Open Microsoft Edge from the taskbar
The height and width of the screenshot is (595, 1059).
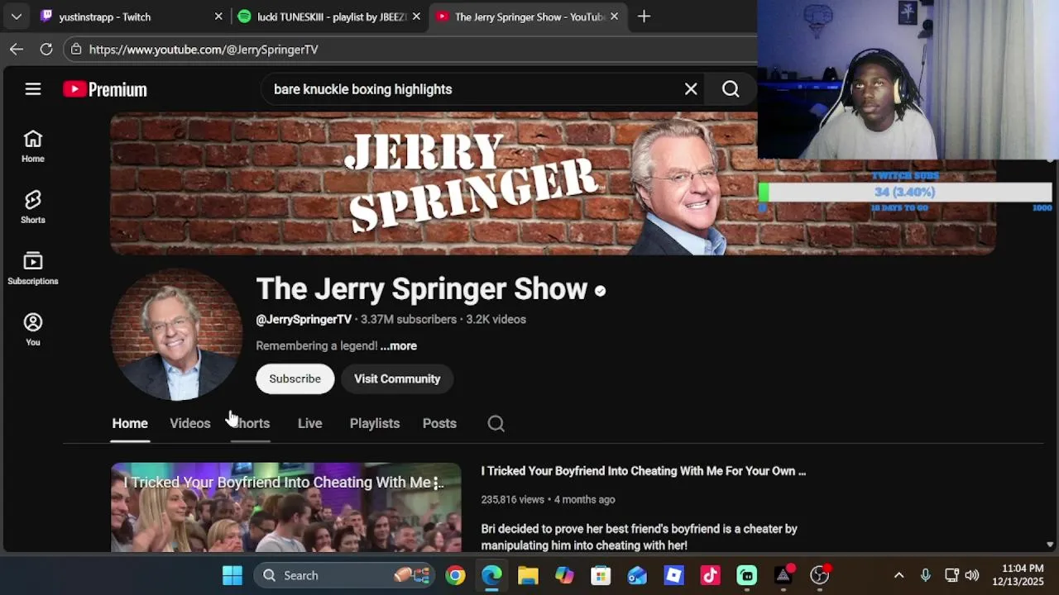(492, 575)
